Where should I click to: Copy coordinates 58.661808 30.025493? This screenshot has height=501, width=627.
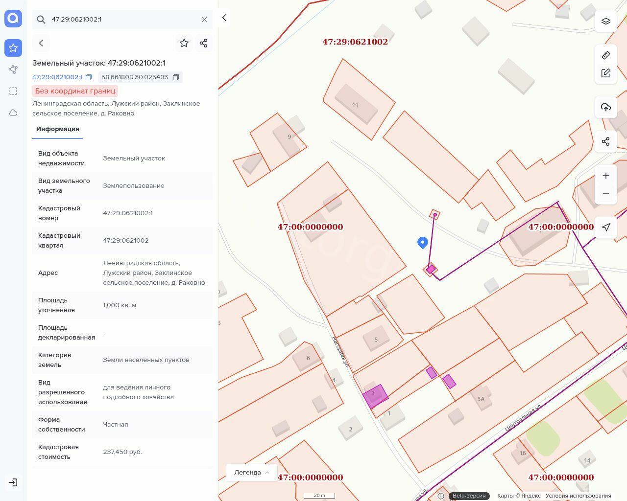[176, 77]
